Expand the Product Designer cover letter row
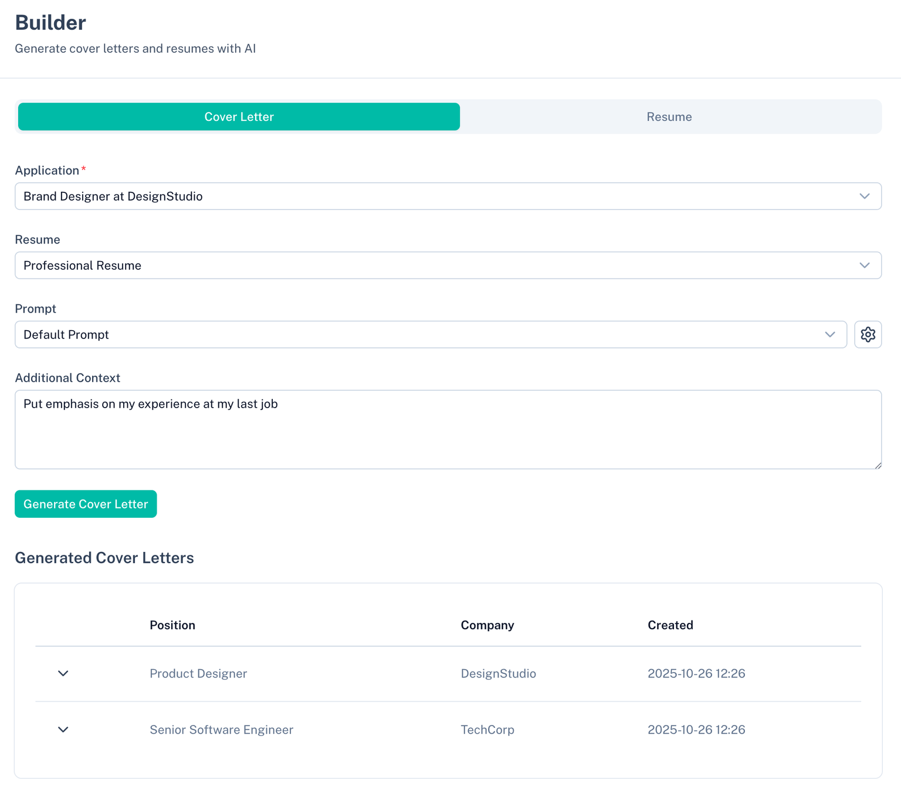901x790 pixels. [x=63, y=673]
